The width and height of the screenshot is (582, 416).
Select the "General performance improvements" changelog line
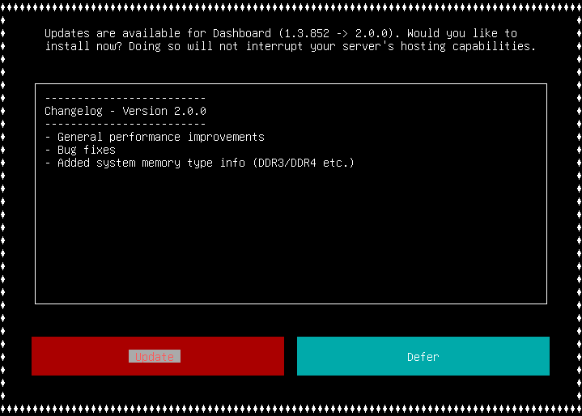coord(160,137)
